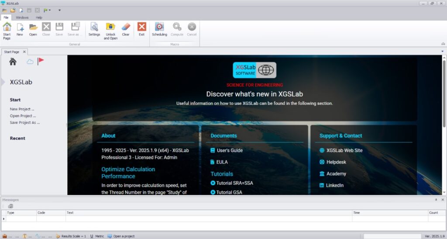Open the Academy link
This screenshot has height=239, width=447.
pyautogui.click(x=333, y=174)
